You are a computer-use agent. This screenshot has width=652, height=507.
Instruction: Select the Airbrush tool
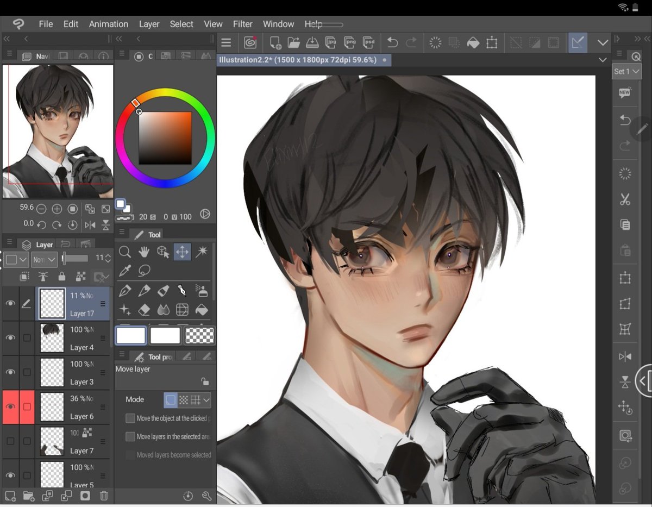pyautogui.click(x=202, y=291)
